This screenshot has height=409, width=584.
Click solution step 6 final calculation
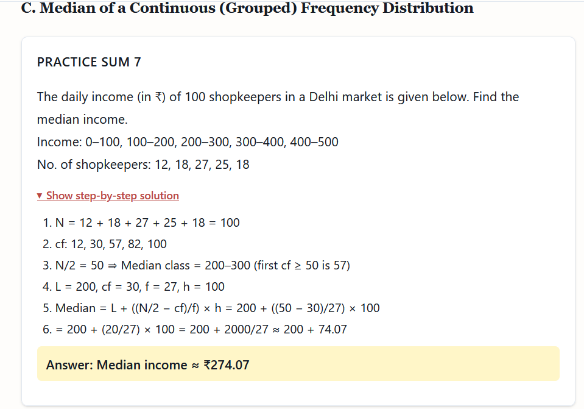195,329
